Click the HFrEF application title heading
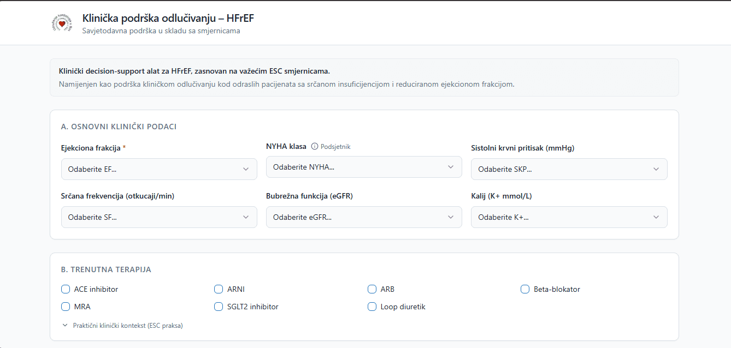Image resolution: width=731 pixels, height=348 pixels. (167, 18)
